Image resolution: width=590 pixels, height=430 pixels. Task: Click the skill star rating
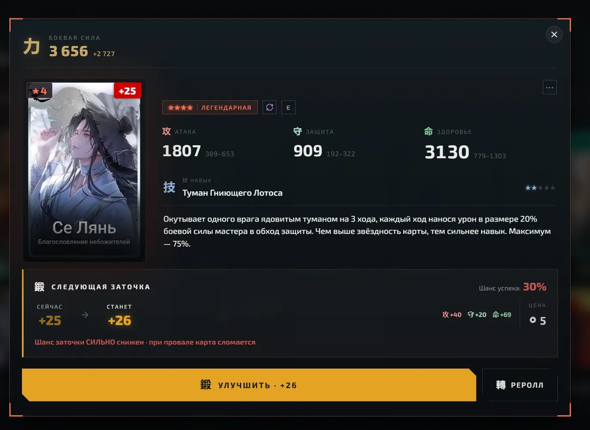click(540, 188)
